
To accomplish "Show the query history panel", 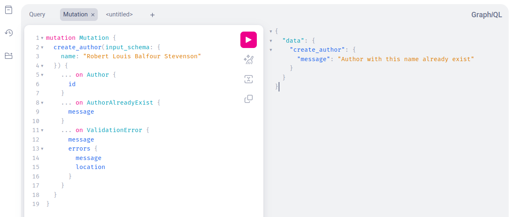I will [9, 33].
